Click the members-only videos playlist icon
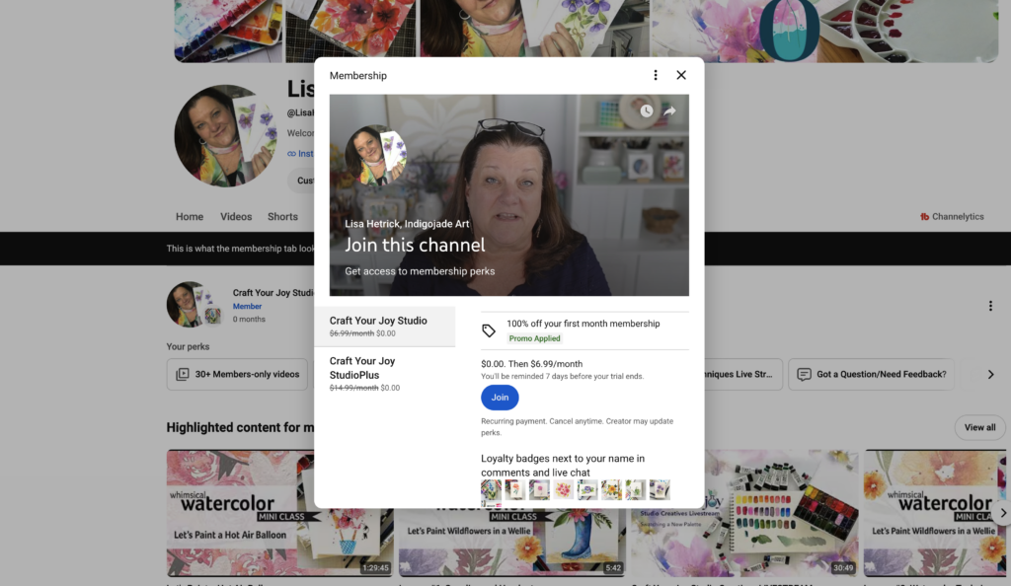Viewport: 1011px width, 586px height. tap(183, 374)
